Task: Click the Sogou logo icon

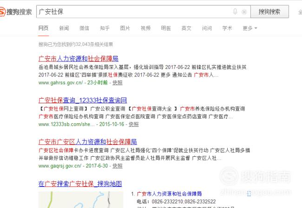Action: 2,12
